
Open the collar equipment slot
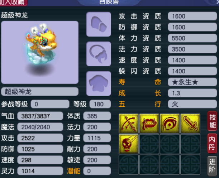tap(99, 54)
